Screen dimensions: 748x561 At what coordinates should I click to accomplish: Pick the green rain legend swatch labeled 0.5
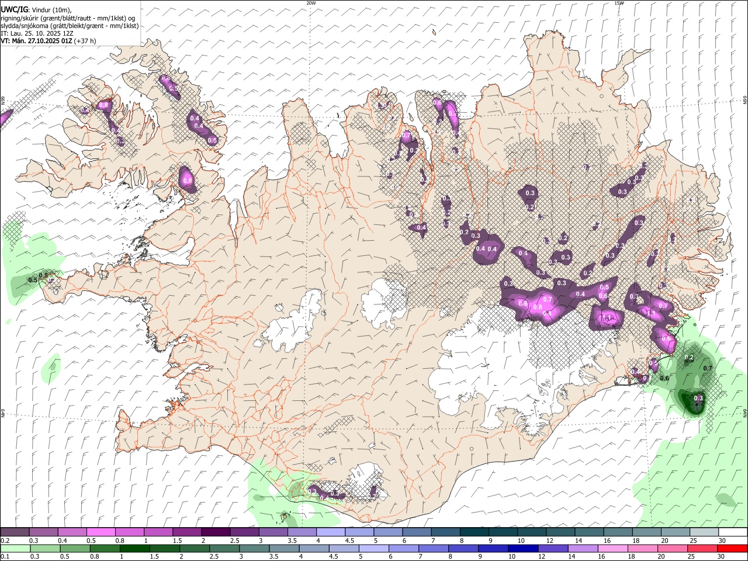(75, 549)
